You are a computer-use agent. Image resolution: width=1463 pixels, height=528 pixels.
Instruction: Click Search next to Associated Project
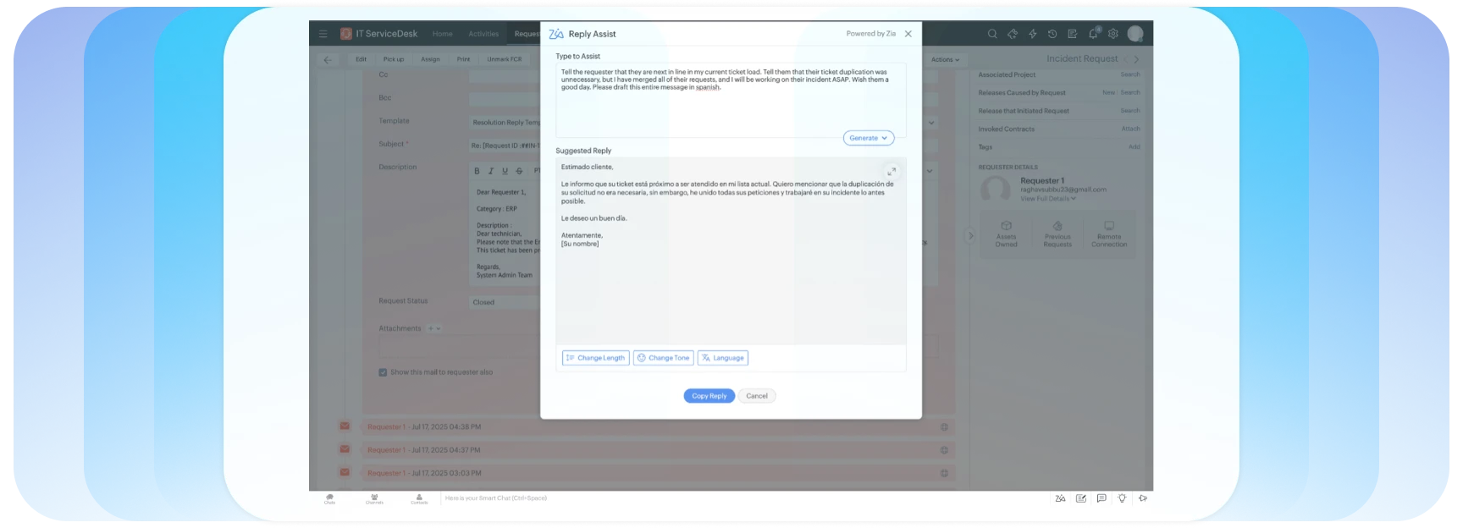pos(1130,74)
